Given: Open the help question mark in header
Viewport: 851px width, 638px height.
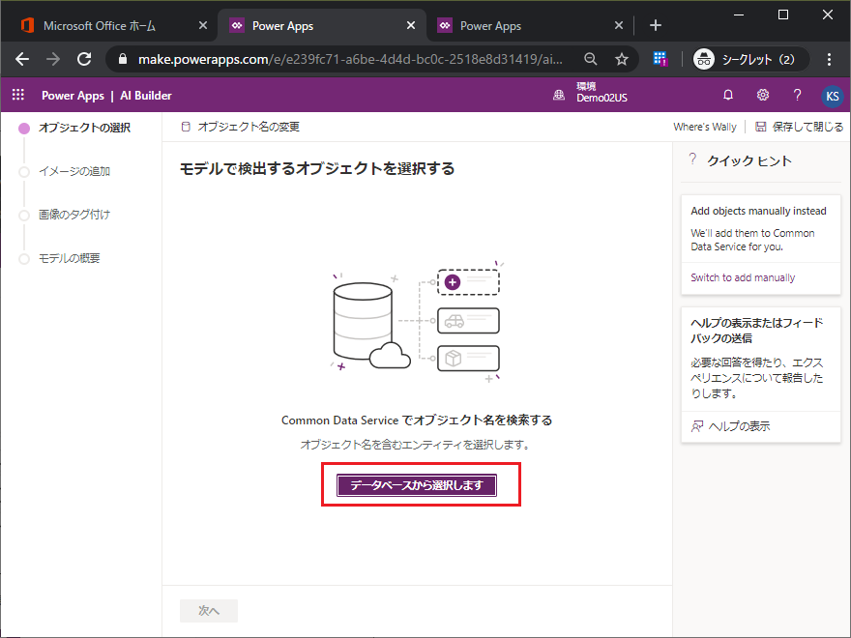Looking at the screenshot, I should click(797, 95).
